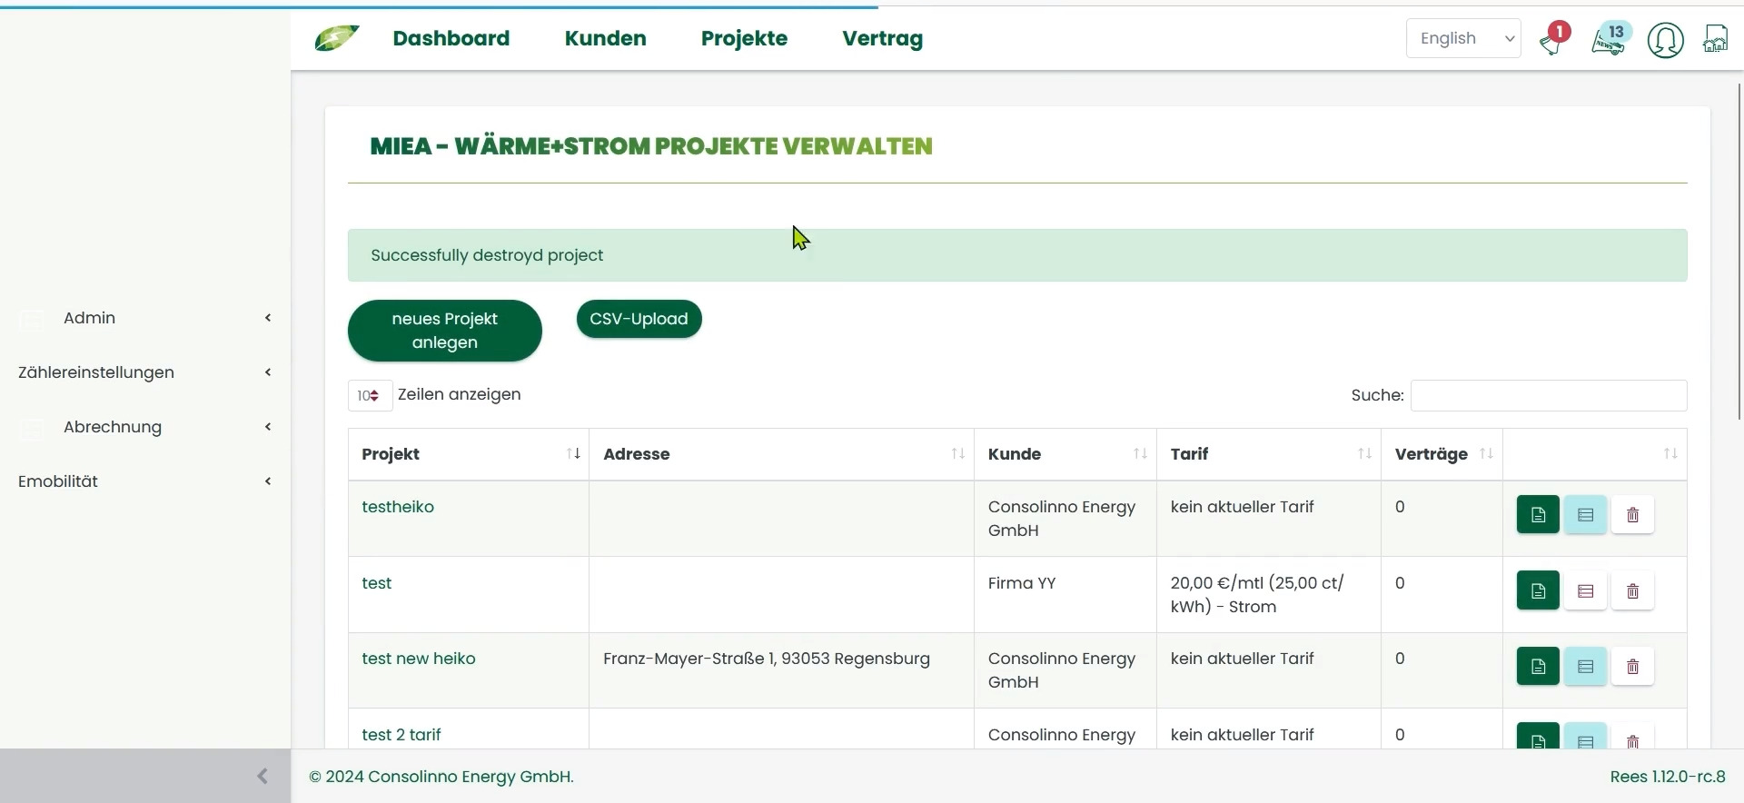Change rows shown with the 10 selector
This screenshot has height=803, width=1744.
point(370,395)
